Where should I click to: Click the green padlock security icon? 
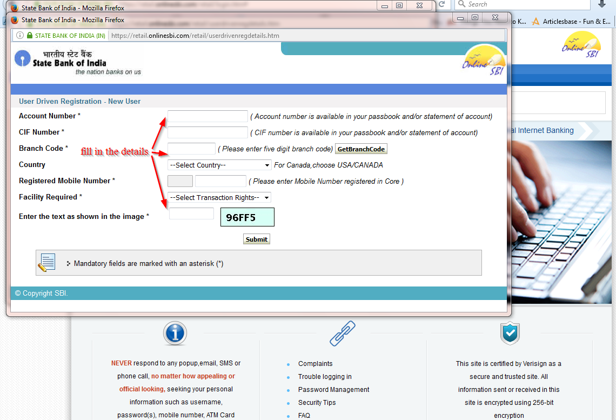[x=30, y=35]
